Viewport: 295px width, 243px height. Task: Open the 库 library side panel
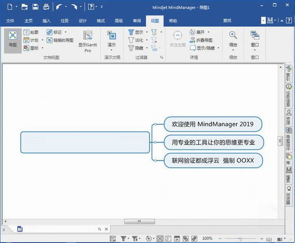point(289,159)
